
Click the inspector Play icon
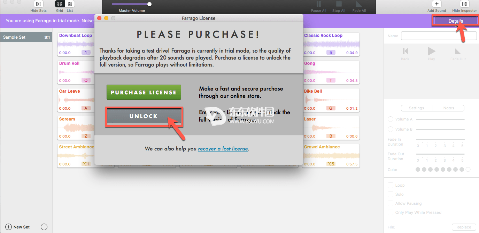point(431,51)
